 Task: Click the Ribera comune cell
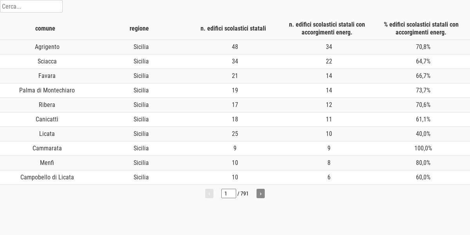(47, 105)
